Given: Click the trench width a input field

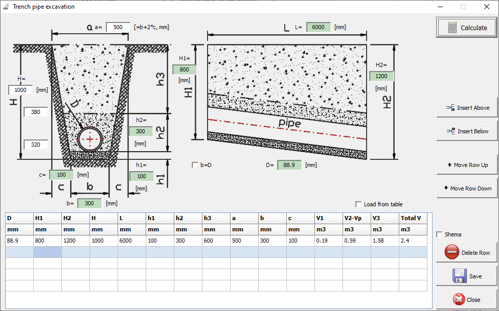Looking at the screenshot, I should coord(118,27).
